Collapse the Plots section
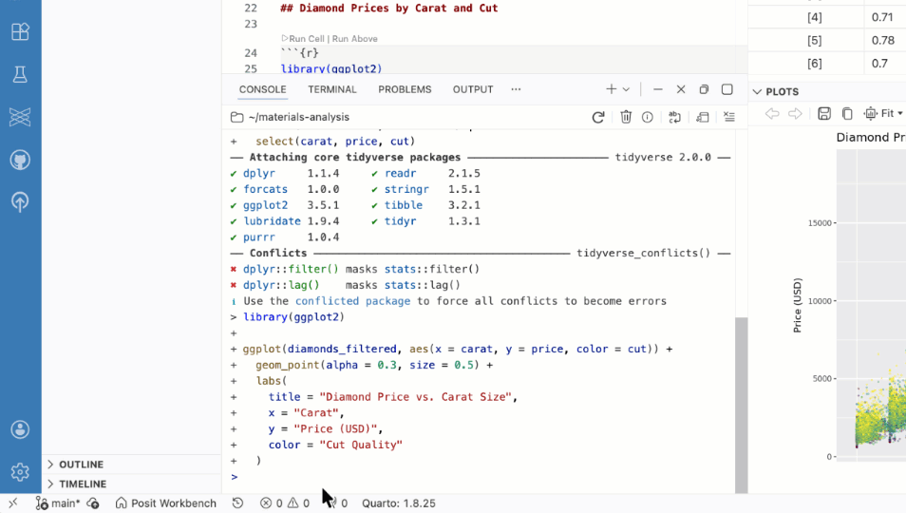Screen dimensions: 906x513 [758, 92]
